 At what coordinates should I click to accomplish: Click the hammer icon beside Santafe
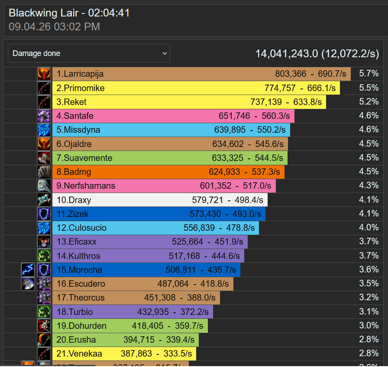click(x=44, y=116)
